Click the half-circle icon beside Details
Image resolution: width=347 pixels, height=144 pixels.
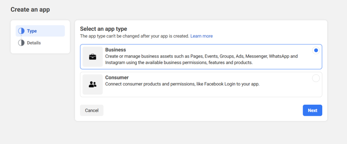pyautogui.click(x=21, y=43)
